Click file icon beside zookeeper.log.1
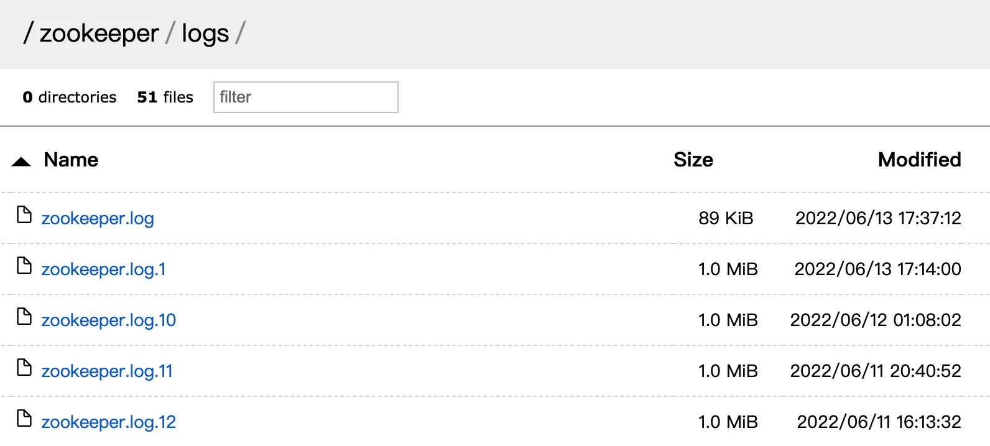 [24, 266]
